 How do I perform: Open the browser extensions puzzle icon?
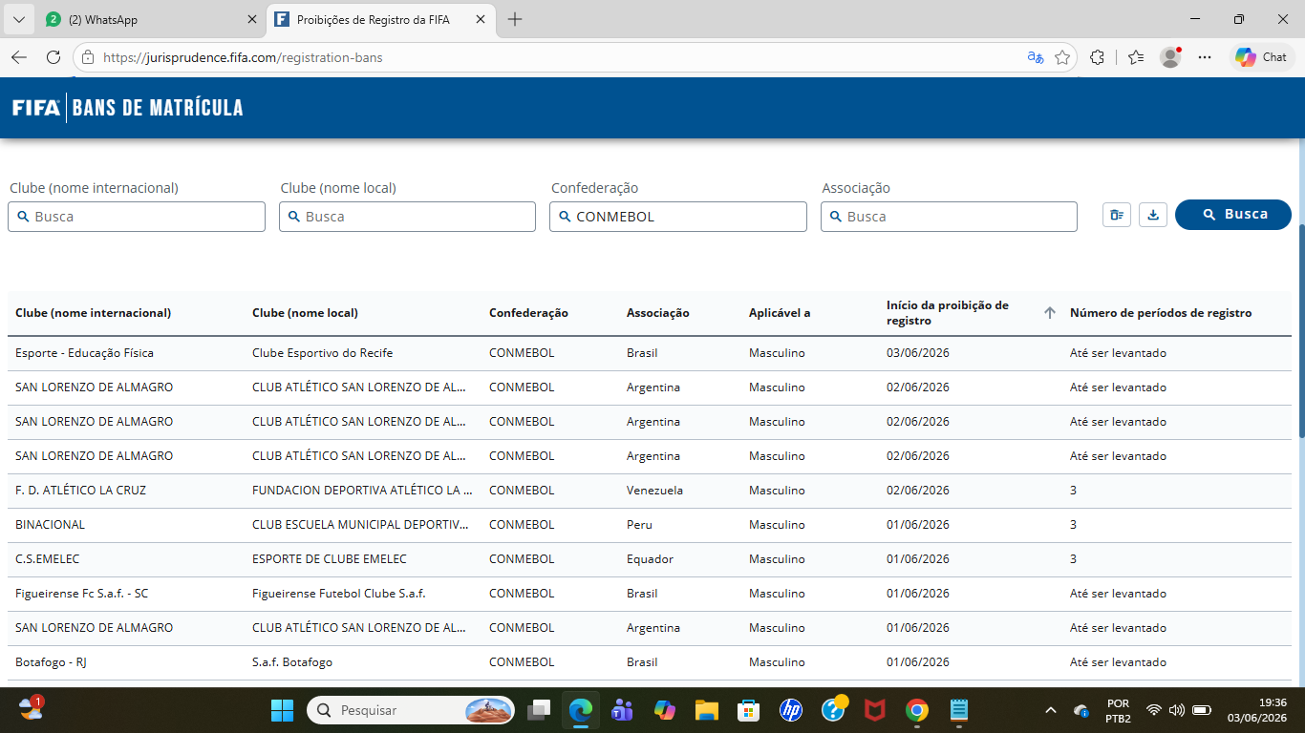pyautogui.click(x=1098, y=57)
